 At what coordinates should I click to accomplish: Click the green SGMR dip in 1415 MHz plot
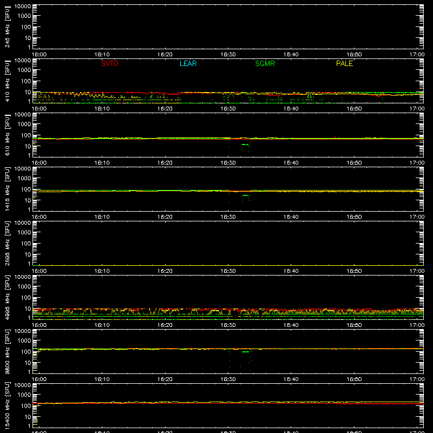coord(246,195)
